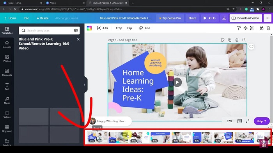Click the volume speaker icon
The width and height of the screenshot is (273, 153).
(x=245, y=28)
